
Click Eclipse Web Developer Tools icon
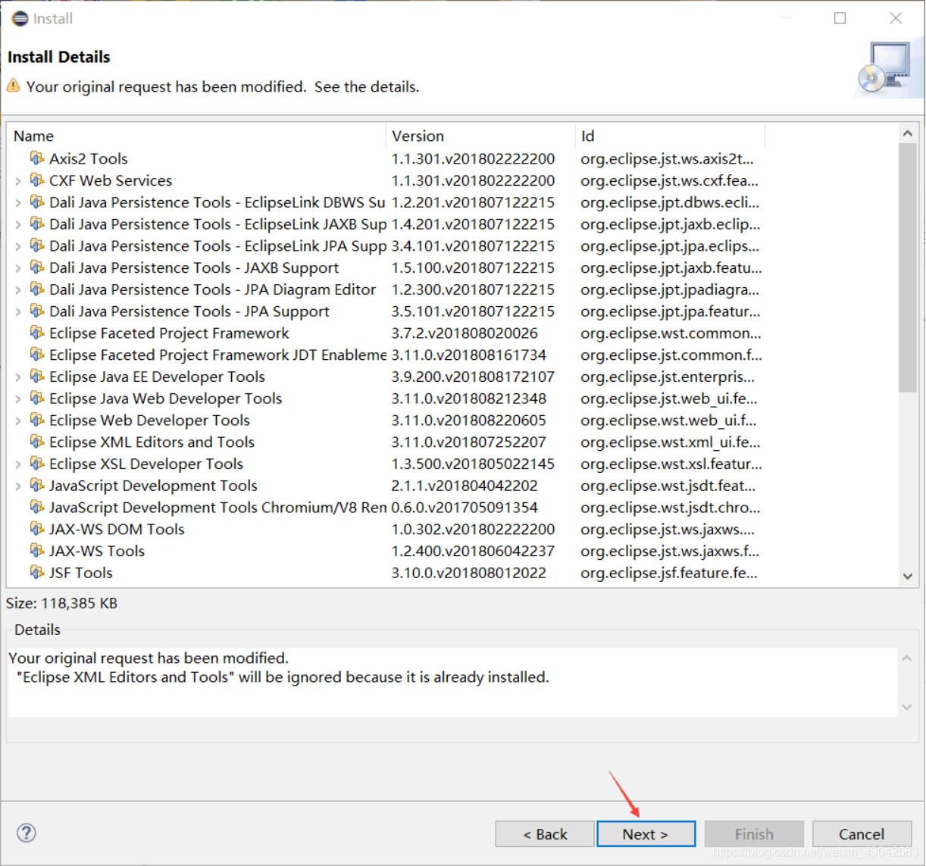[36, 420]
